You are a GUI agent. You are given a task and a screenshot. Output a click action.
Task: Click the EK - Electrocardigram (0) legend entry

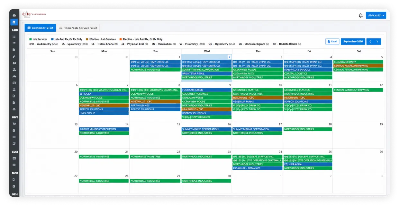pos(254,44)
